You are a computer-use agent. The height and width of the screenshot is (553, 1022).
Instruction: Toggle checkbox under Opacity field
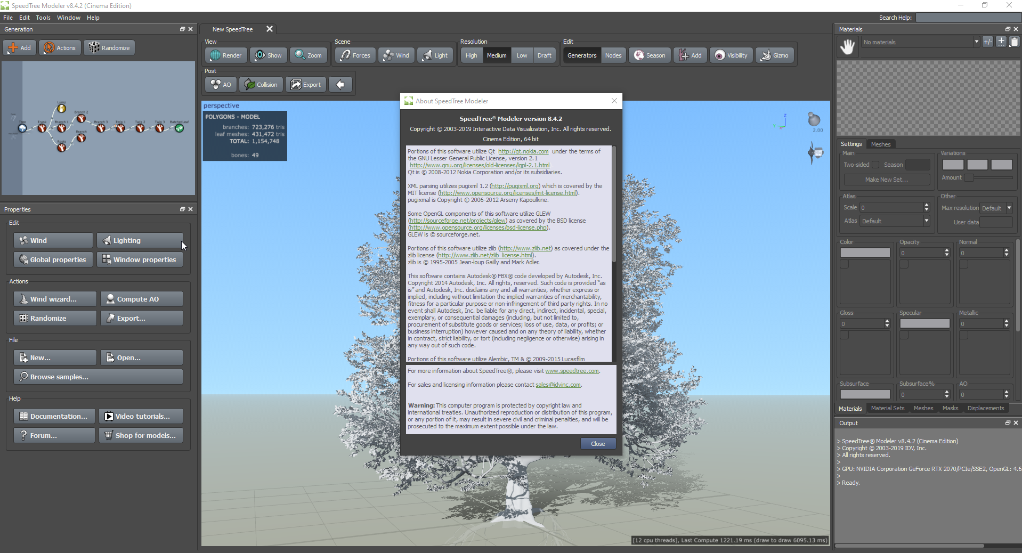[904, 264]
